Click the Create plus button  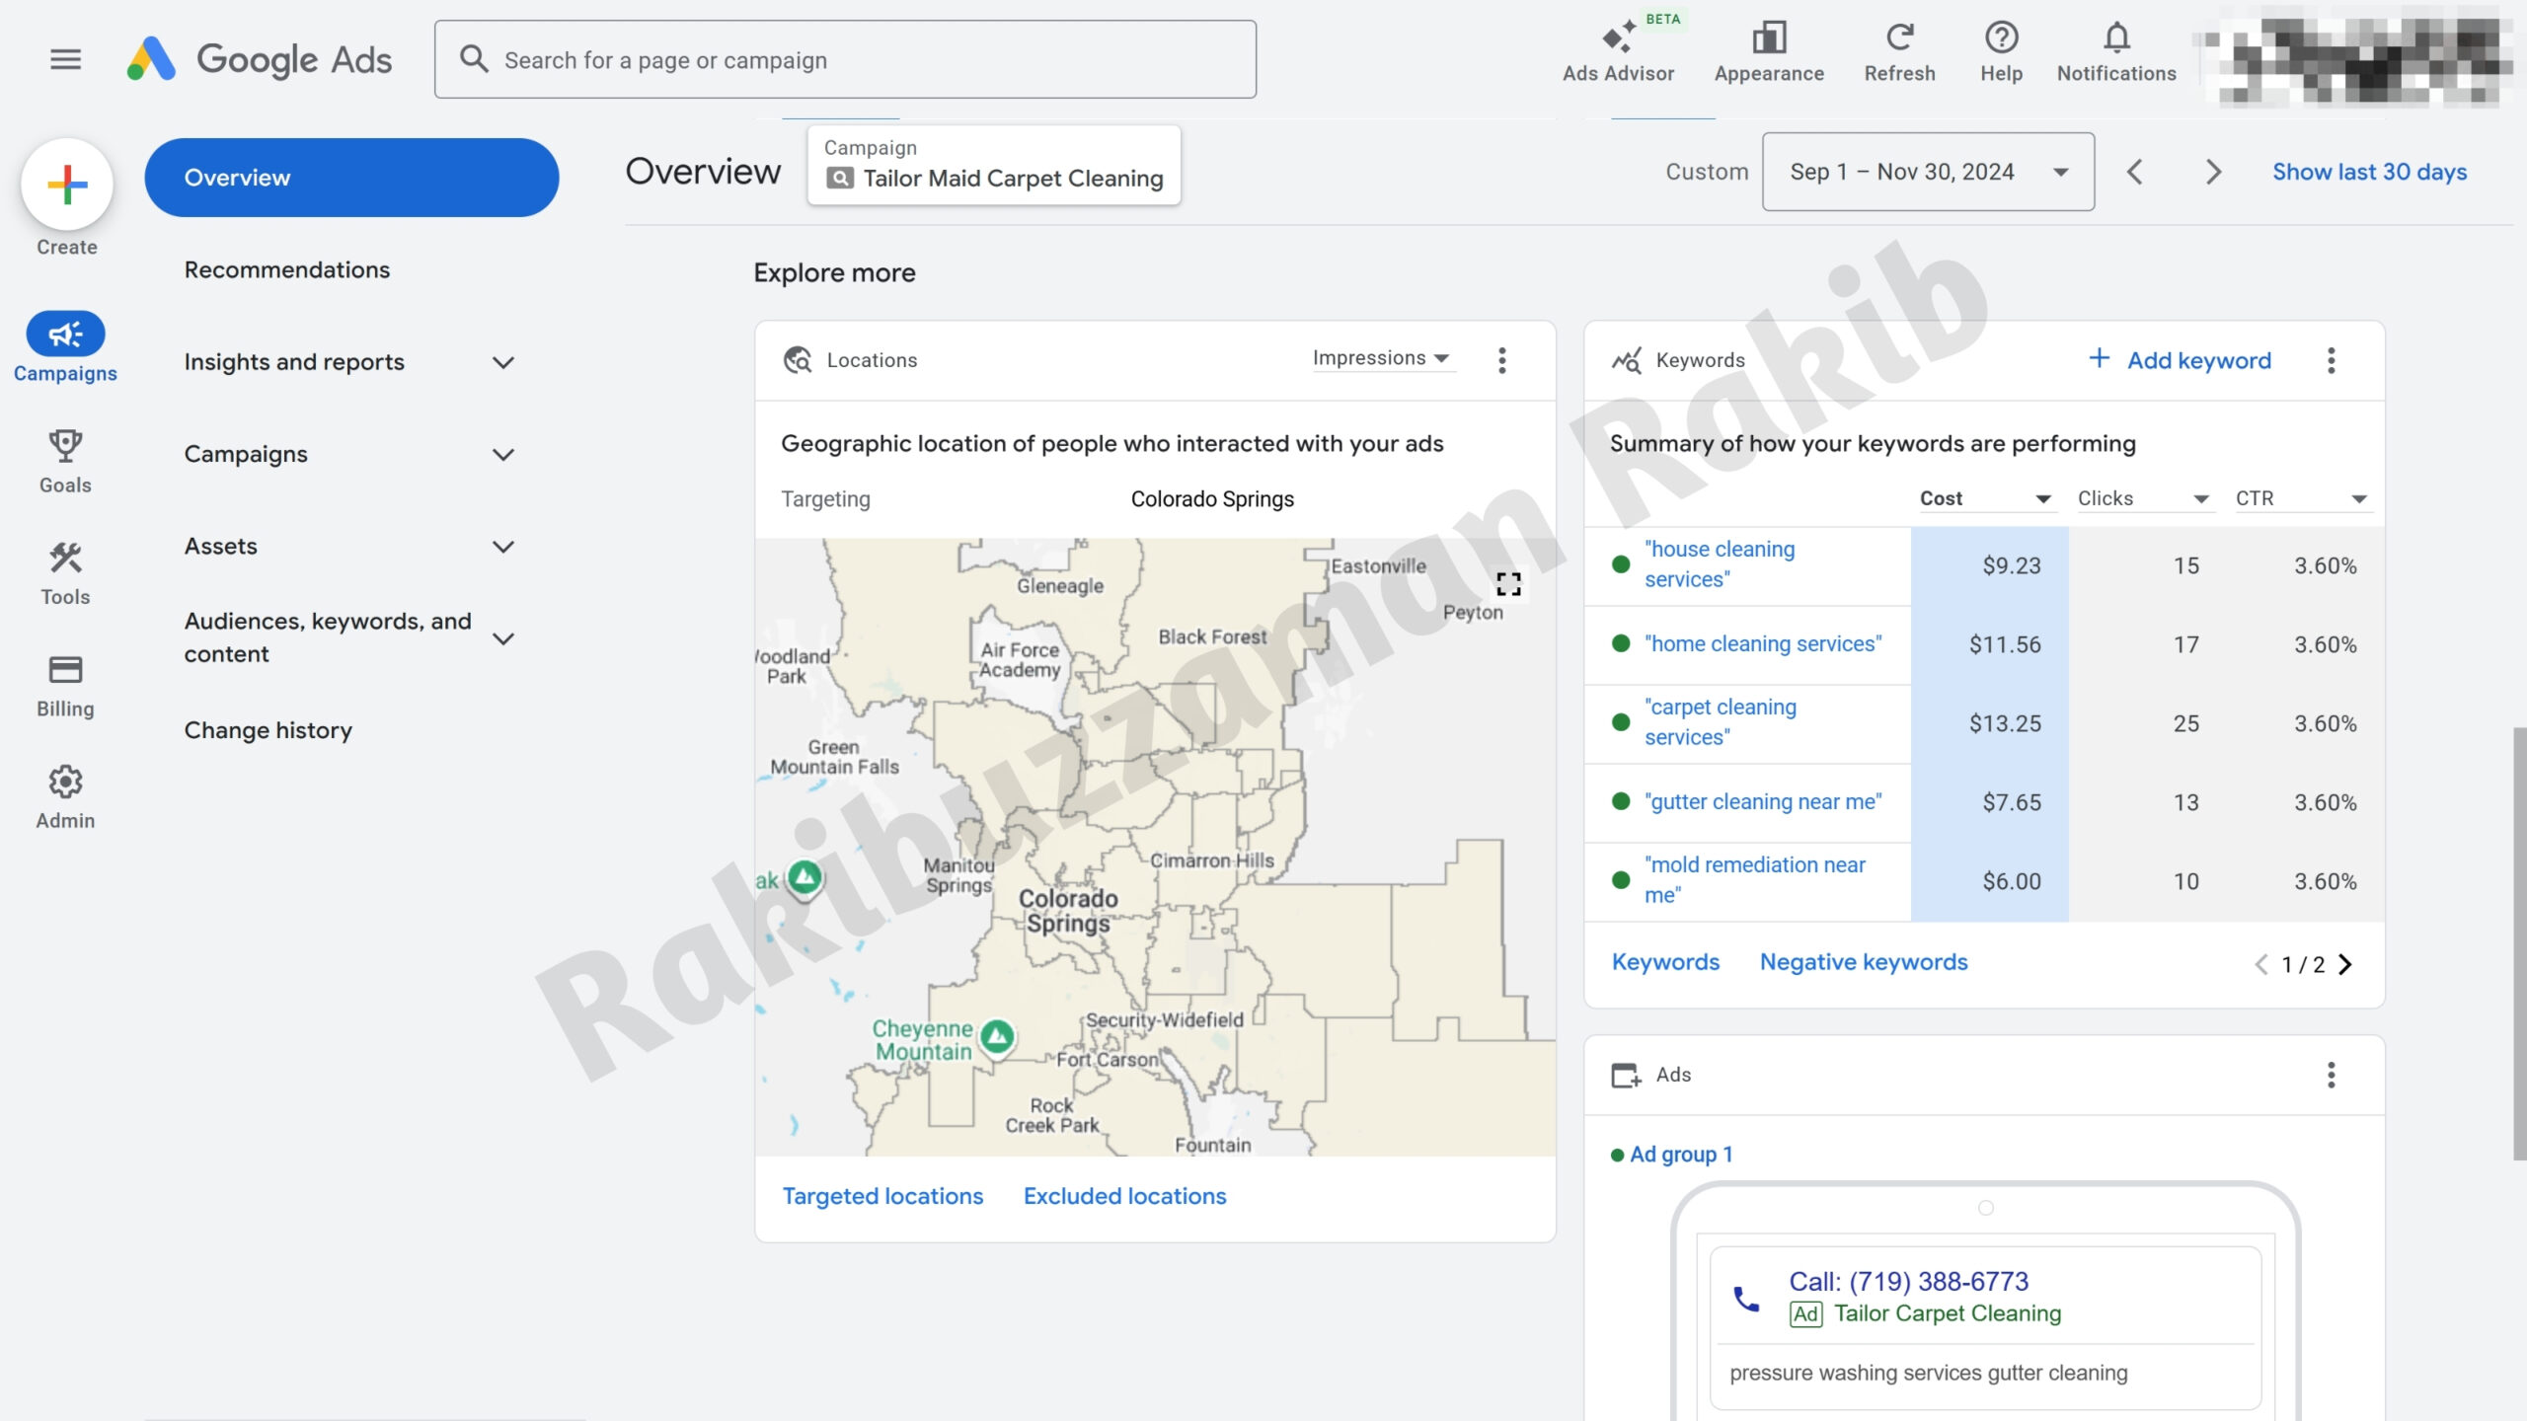pyautogui.click(x=67, y=185)
